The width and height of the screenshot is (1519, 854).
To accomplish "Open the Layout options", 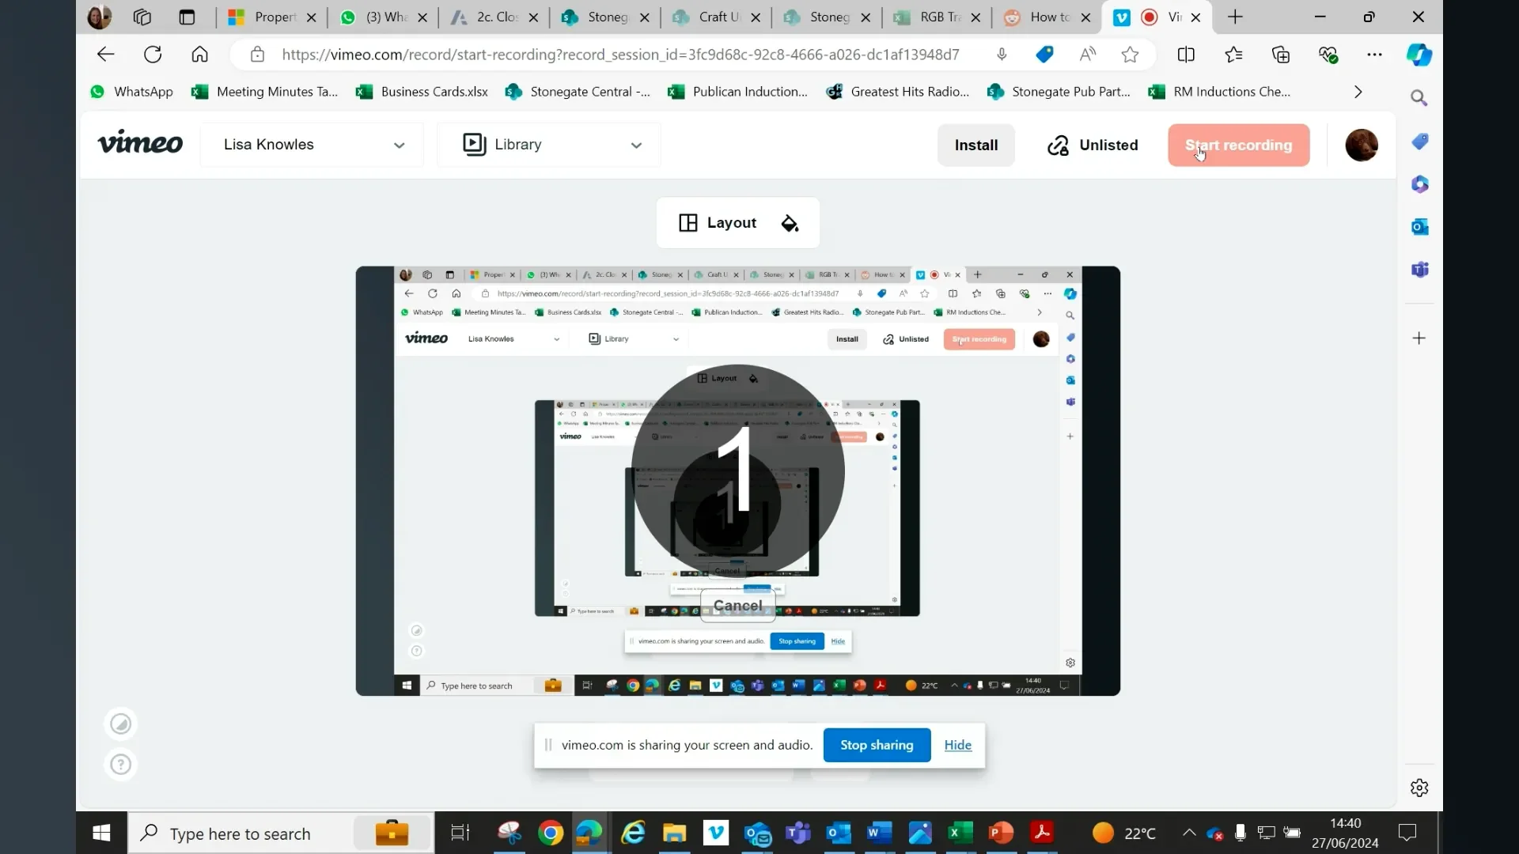I will point(718,223).
